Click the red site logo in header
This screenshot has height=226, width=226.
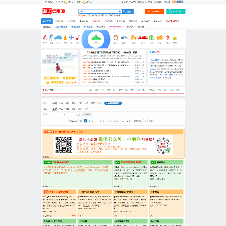[53, 11]
